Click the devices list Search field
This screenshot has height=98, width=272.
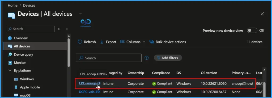pos(109,58)
